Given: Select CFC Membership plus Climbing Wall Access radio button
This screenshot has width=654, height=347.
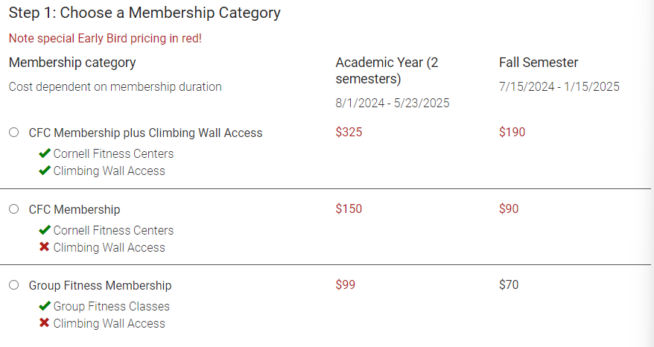Looking at the screenshot, I should point(13,133).
